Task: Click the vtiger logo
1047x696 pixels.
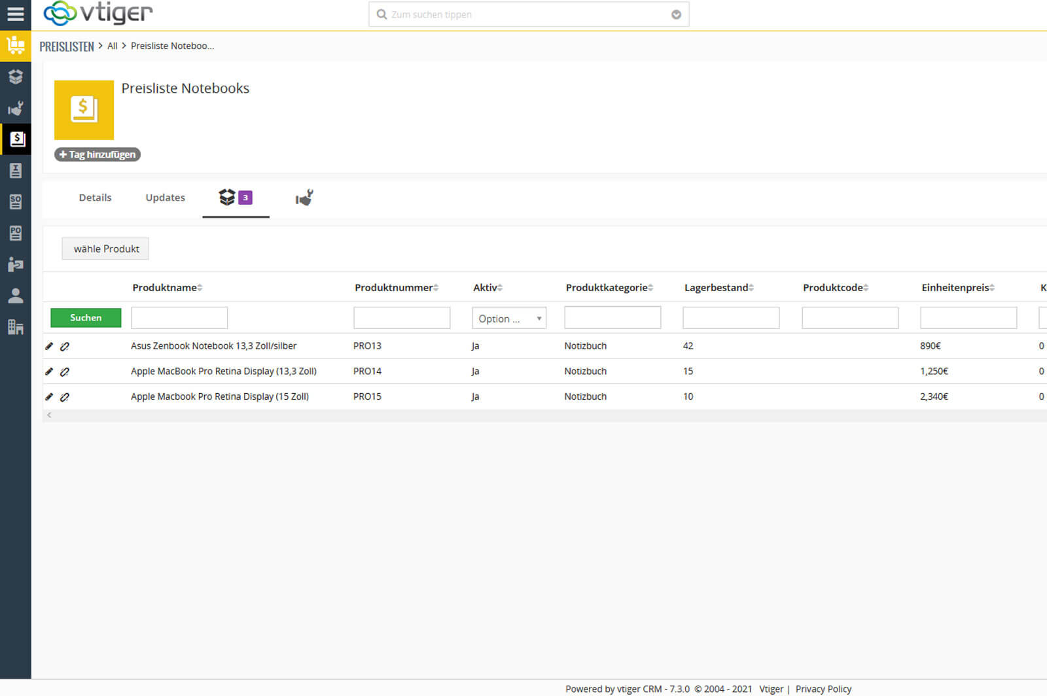Action: (98, 13)
